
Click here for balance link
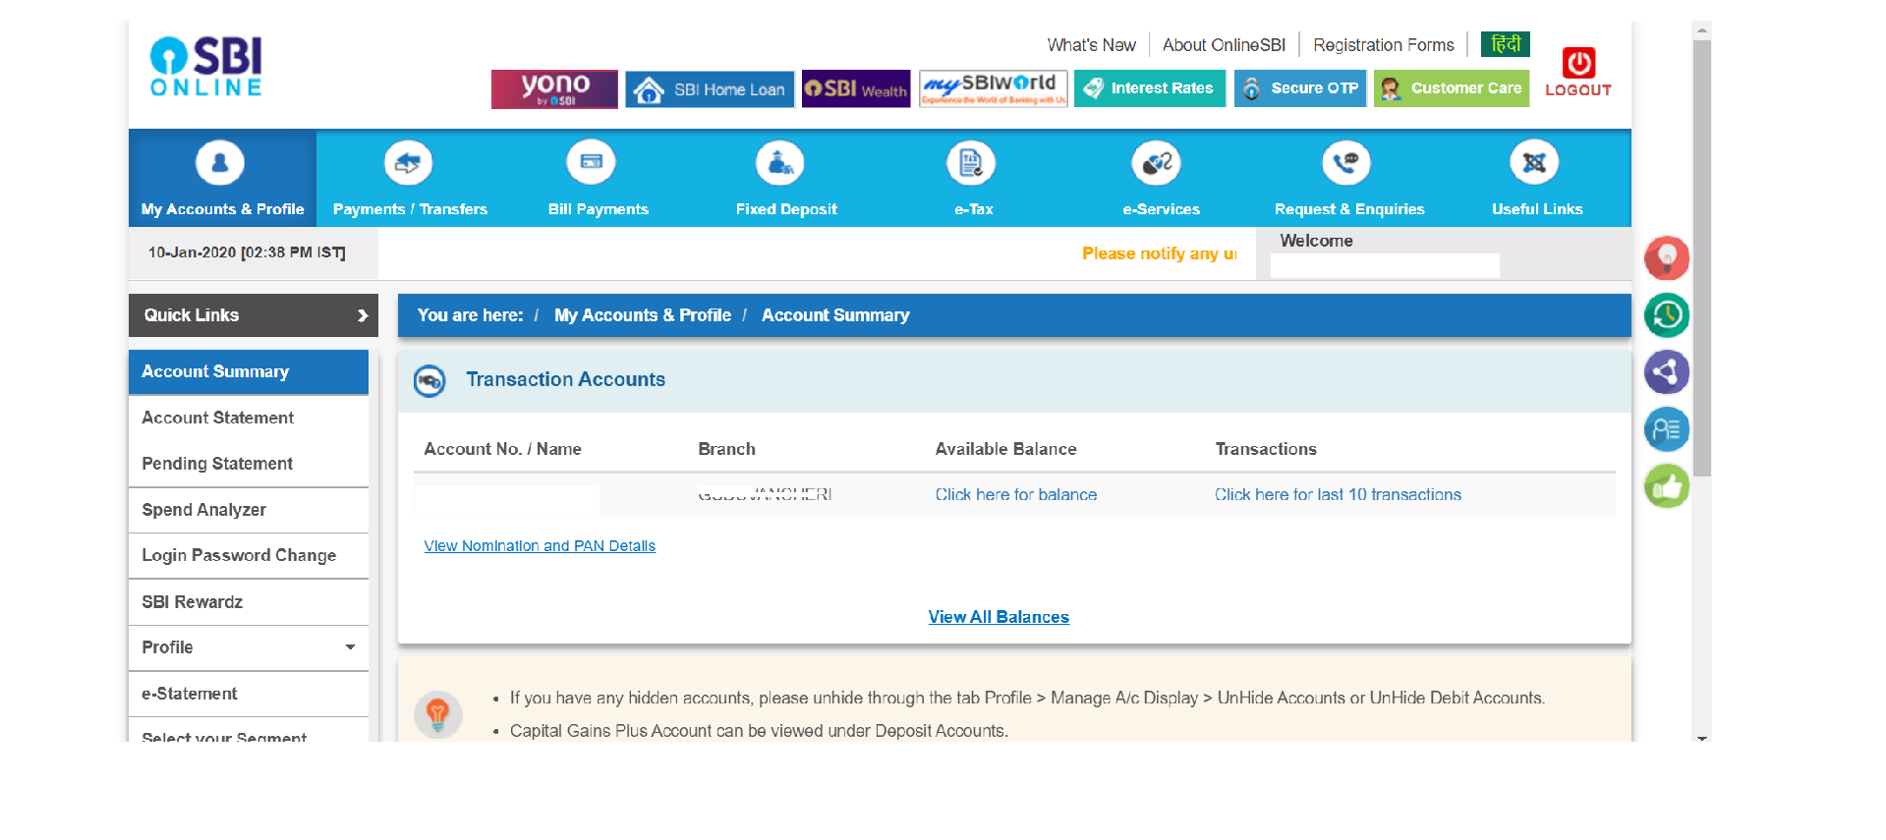1016,495
